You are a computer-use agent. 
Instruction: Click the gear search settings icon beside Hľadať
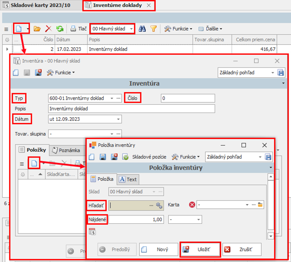(159, 205)
